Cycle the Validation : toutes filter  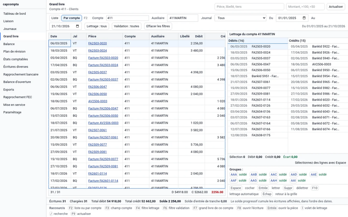(x=127, y=26)
